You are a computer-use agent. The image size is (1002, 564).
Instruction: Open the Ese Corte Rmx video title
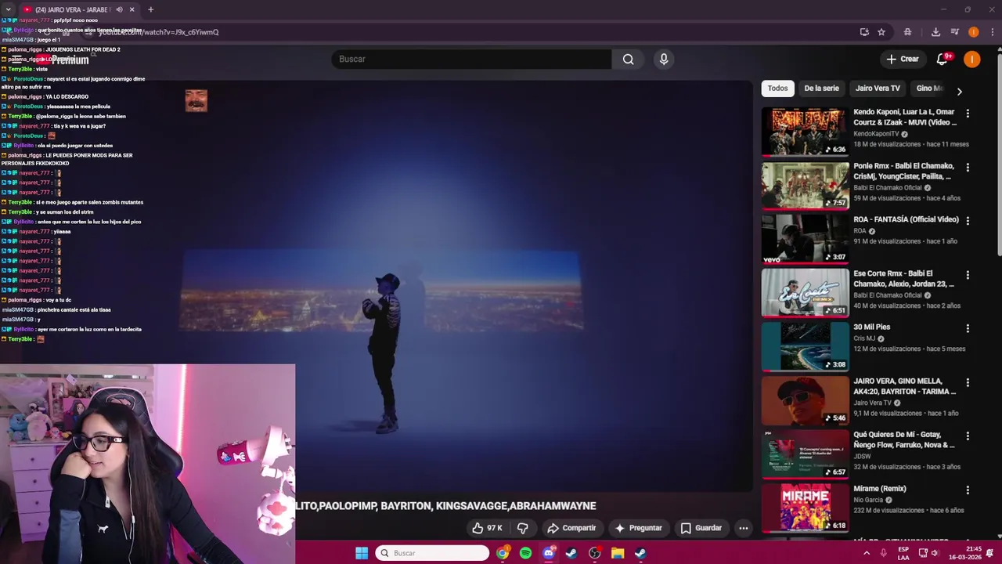pos(903,279)
